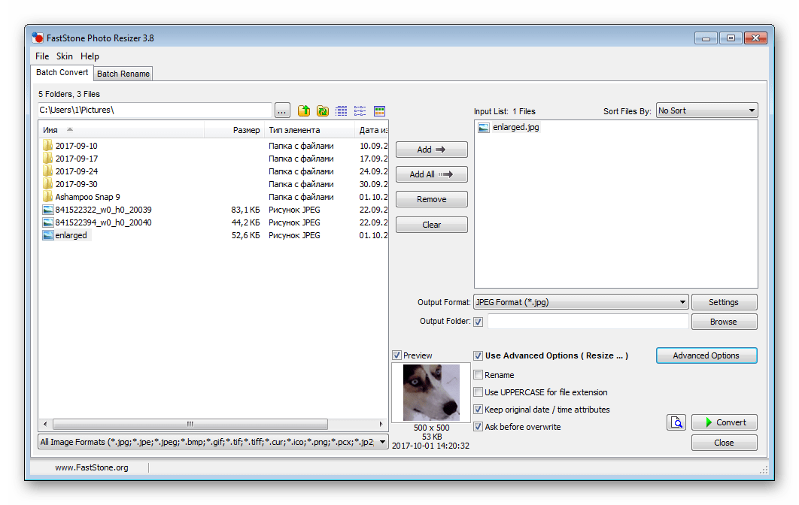
Task: Open the Skin menu
Action: (x=64, y=56)
